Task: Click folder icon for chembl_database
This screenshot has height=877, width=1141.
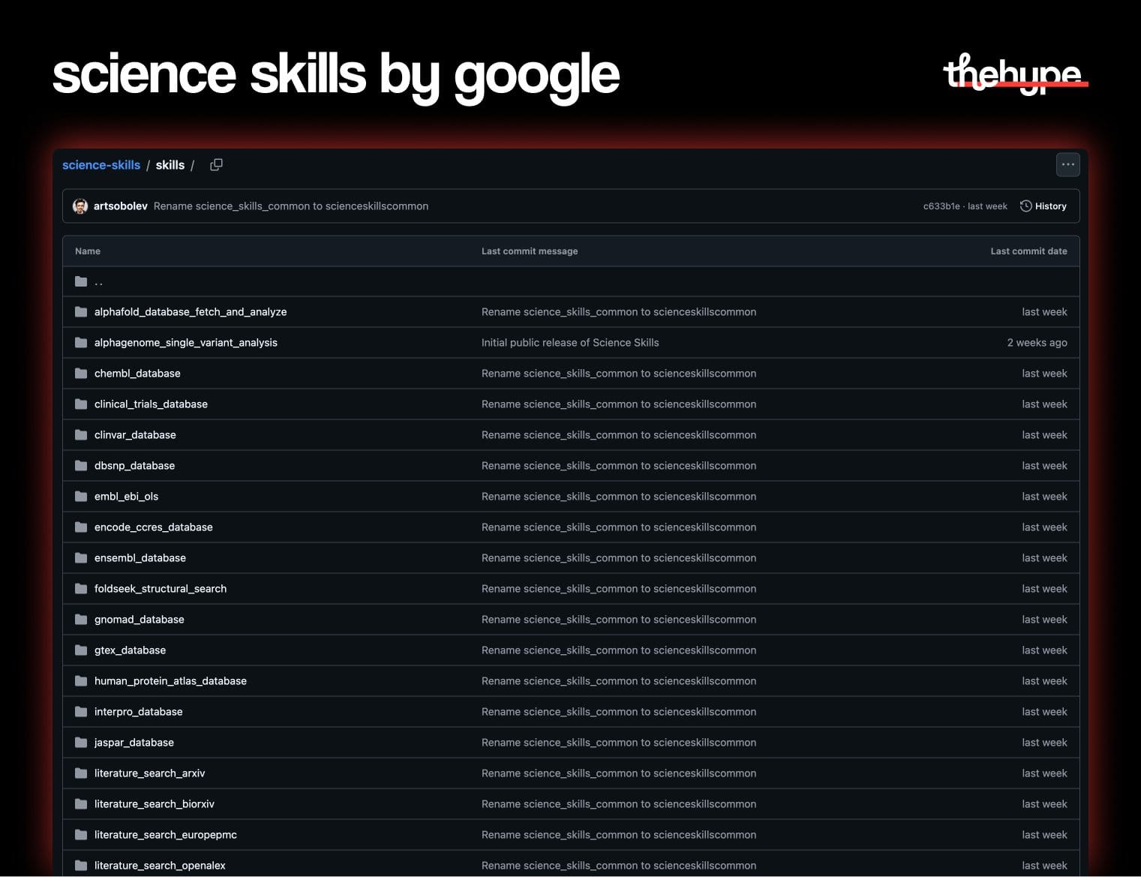Action: point(81,374)
